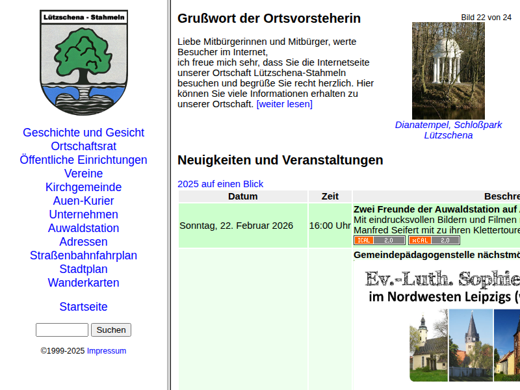Open the Auen-Kurier page
520x390 pixels.
(x=83, y=201)
